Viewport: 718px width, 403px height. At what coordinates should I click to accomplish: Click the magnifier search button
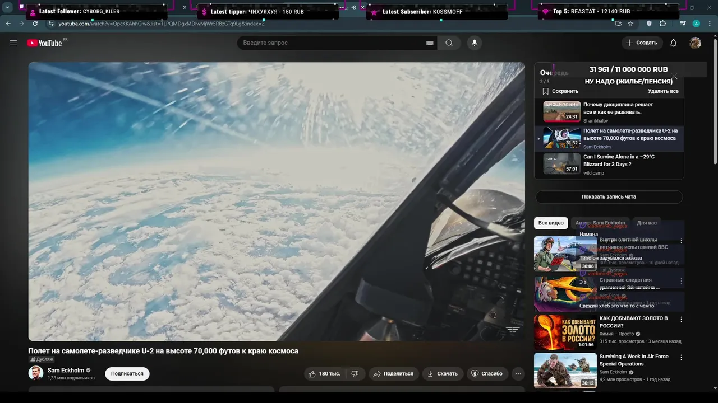[449, 43]
